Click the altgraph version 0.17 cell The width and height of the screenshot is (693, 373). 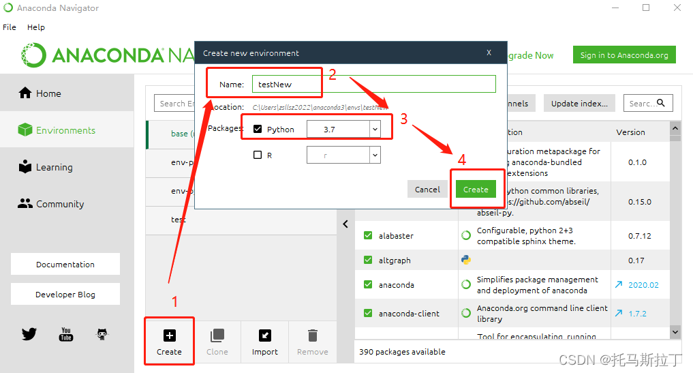coord(636,260)
